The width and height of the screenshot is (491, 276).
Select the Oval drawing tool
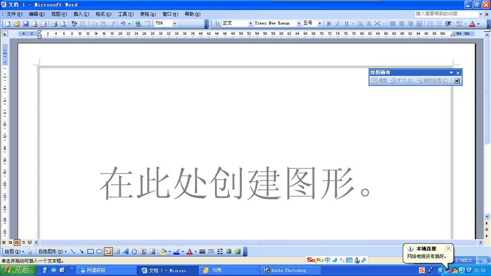point(99,251)
